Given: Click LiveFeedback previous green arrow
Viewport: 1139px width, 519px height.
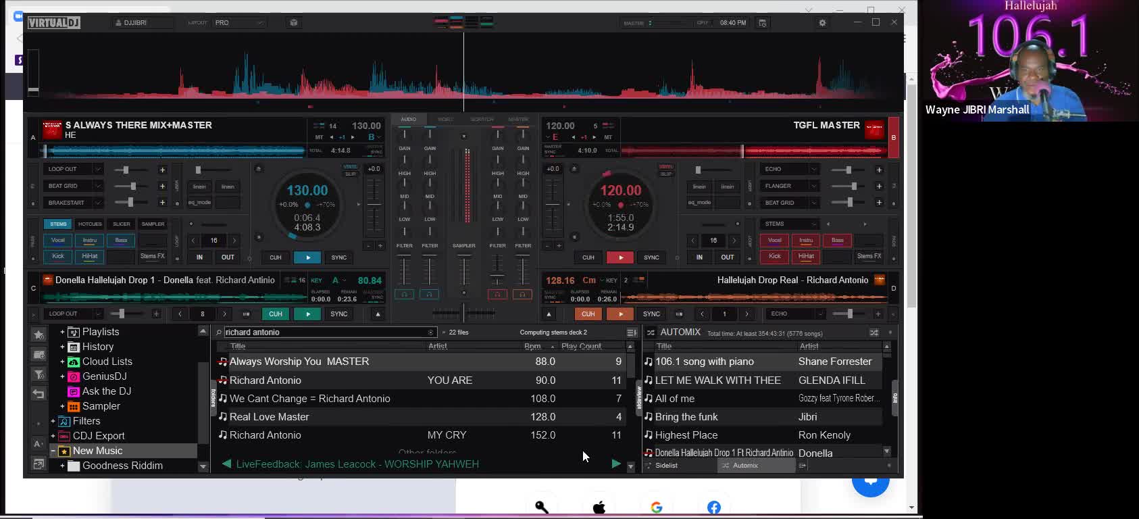Looking at the screenshot, I should pos(226,464).
